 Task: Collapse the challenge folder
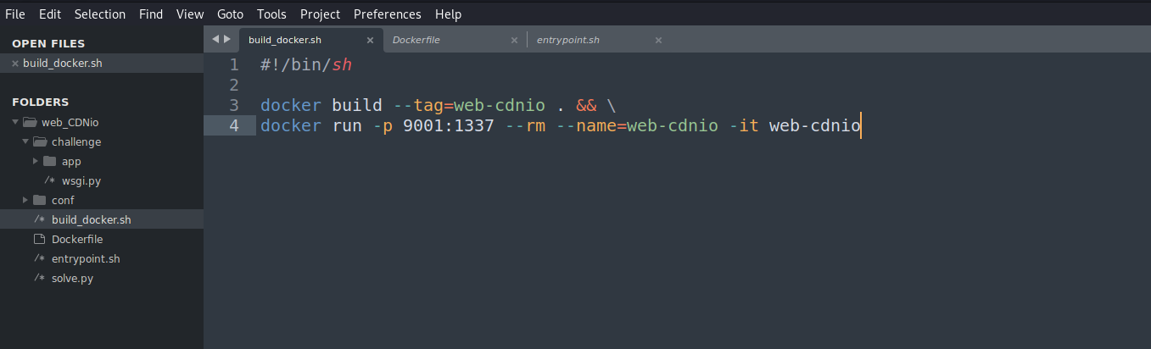click(25, 141)
